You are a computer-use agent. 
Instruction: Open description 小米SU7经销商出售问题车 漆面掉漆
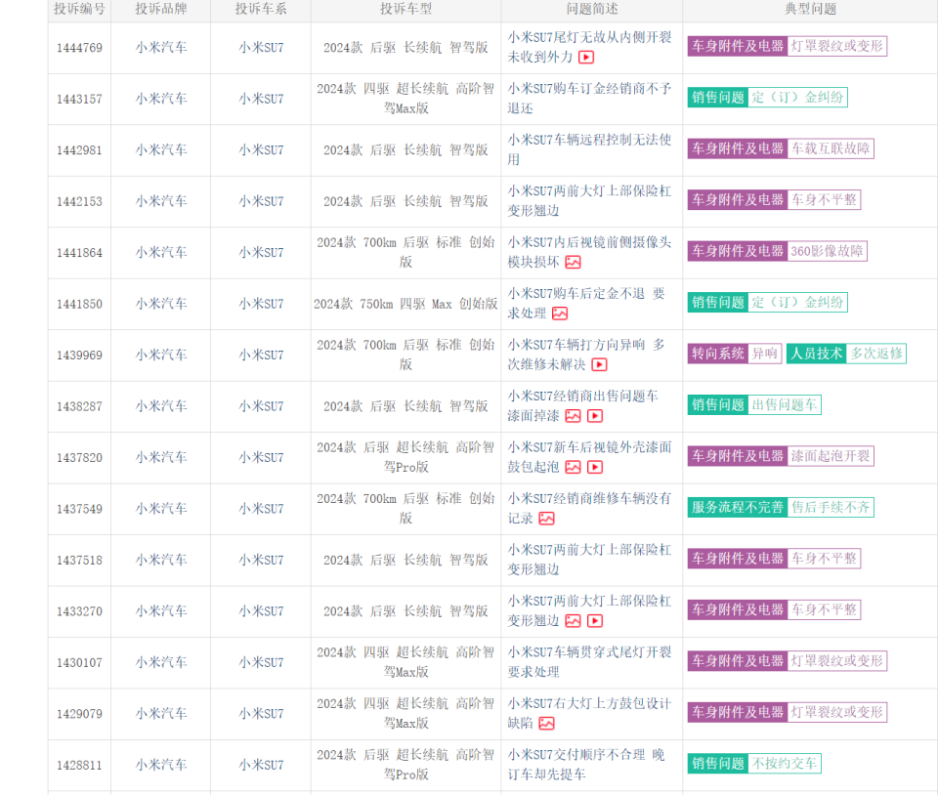coord(582,406)
